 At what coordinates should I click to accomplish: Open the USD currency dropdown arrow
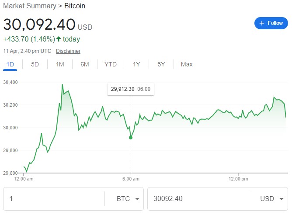point(282,199)
